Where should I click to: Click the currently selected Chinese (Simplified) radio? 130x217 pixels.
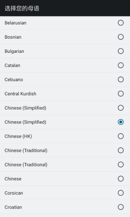coord(121,122)
